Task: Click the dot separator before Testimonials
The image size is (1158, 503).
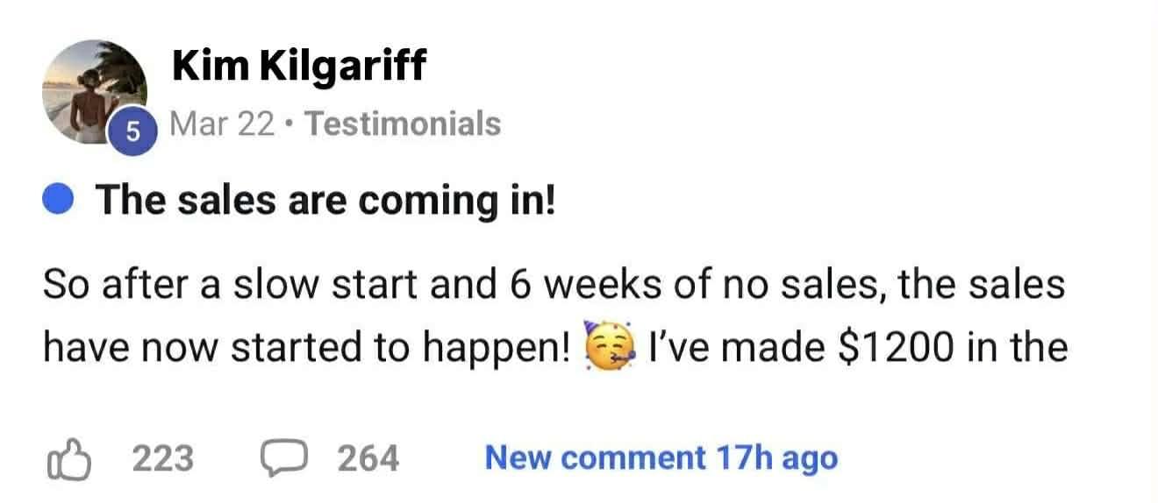Action: (x=290, y=124)
